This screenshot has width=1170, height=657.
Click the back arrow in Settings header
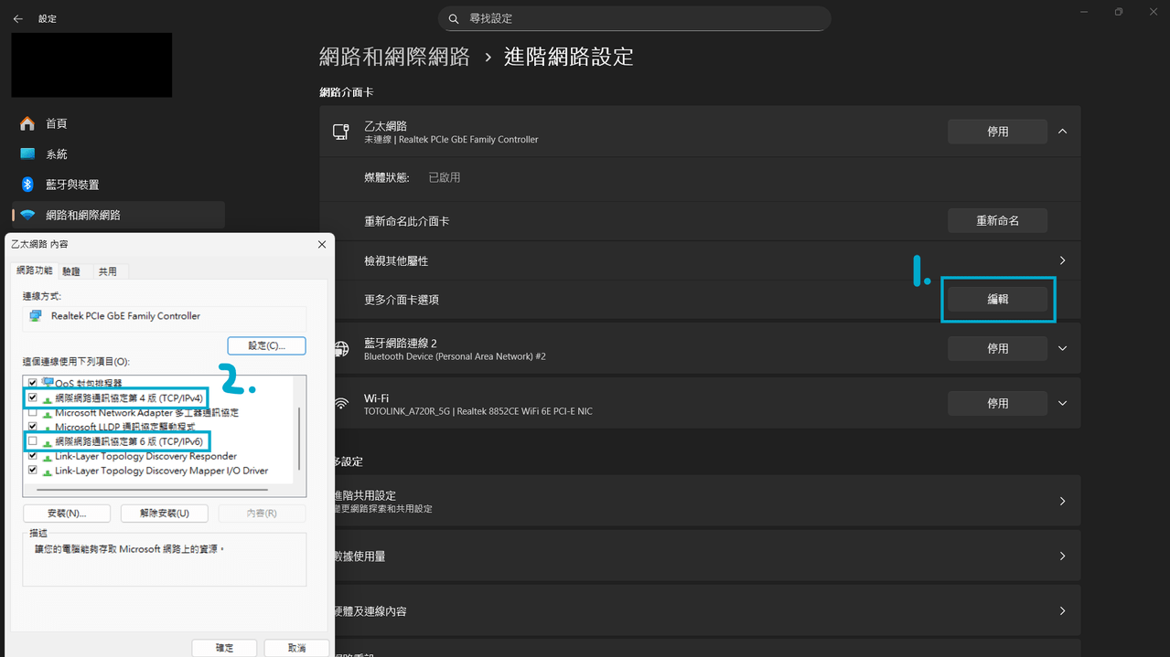pyautogui.click(x=17, y=18)
